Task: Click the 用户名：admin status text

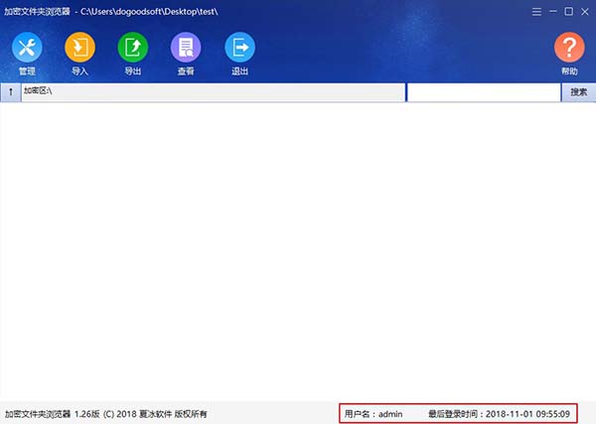Action: (373, 414)
